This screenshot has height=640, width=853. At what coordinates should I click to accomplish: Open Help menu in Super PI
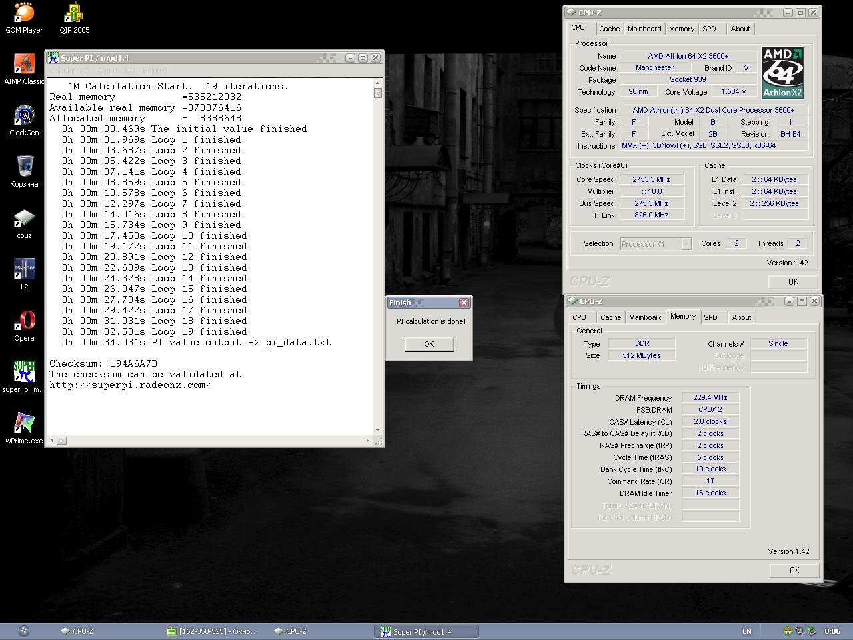(155, 71)
